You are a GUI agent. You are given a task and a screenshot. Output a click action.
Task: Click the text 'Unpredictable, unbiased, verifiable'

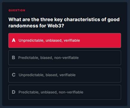click(x=49, y=40)
